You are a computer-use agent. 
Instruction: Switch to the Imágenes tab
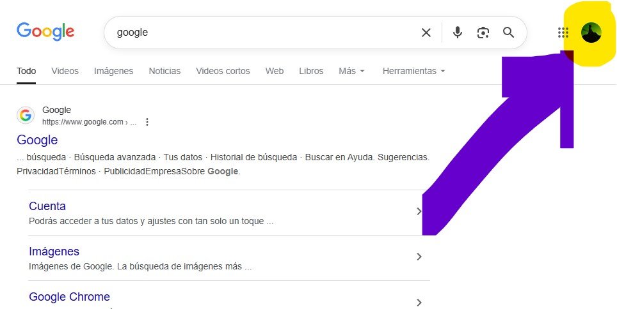click(113, 71)
